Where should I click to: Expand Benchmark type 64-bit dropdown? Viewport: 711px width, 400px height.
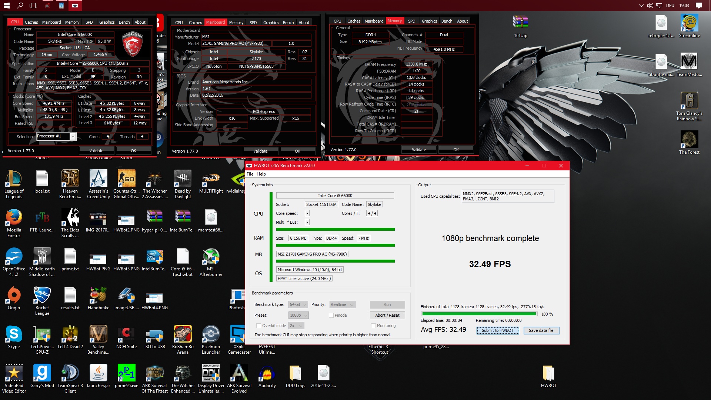point(298,304)
